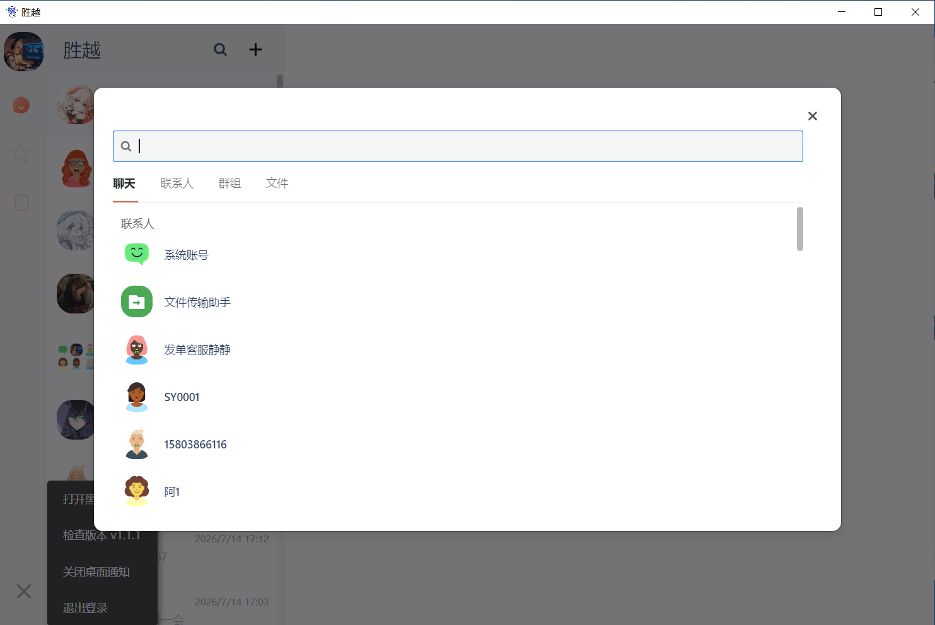The height and width of the screenshot is (625, 935).
Task: Click the 胜越 title in the chat list header
Action: pyautogui.click(x=82, y=50)
